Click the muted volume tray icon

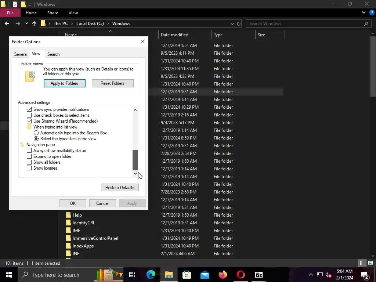pos(329,275)
